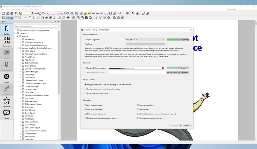Click the speech bubble comment icon
This screenshot has width=257, height=149.
pyautogui.click(x=119, y=13)
